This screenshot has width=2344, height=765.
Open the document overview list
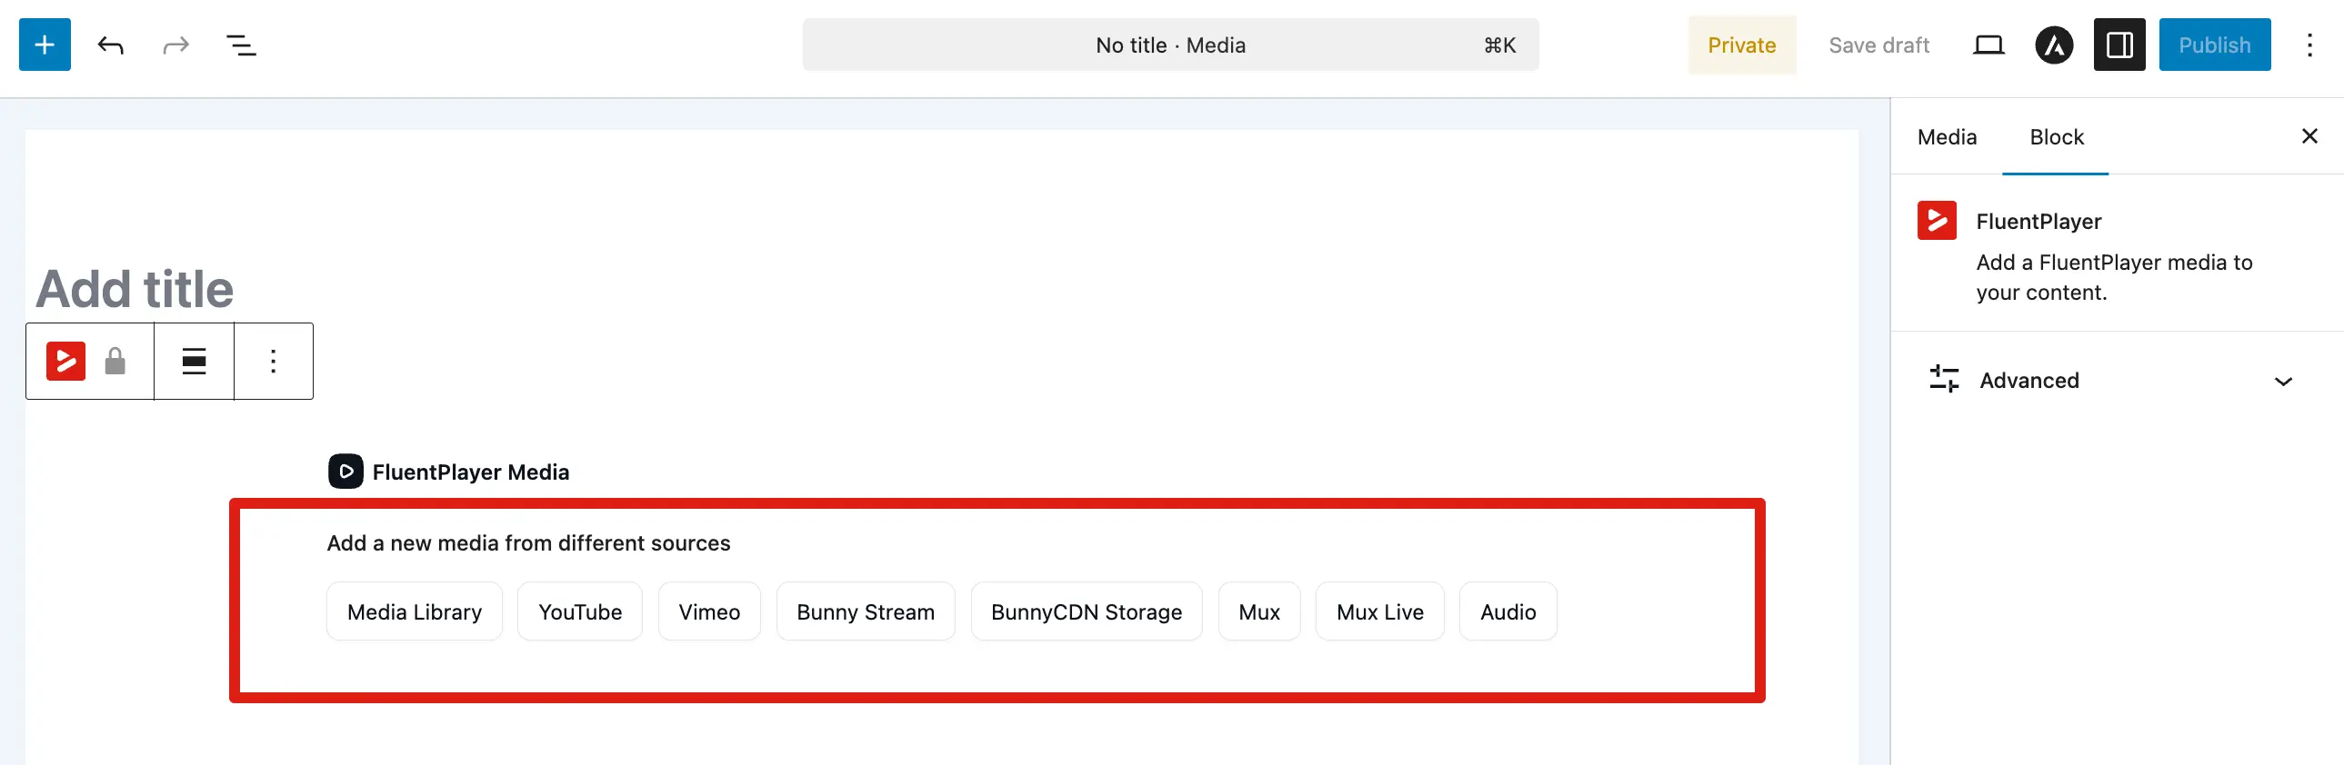[x=241, y=45]
